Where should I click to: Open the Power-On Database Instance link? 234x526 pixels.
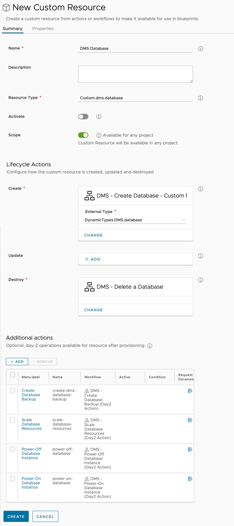(31, 483)
